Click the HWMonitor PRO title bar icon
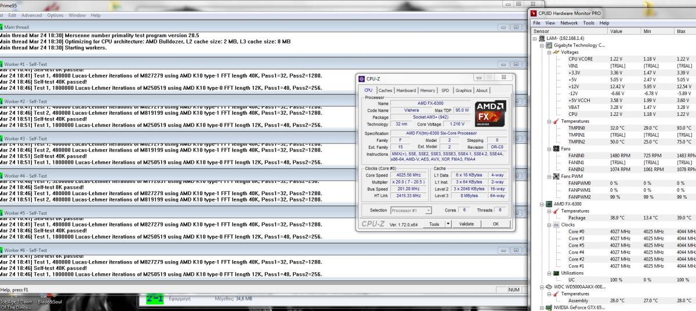Screen dimensions: 696x311 click(x=534, y=13)
